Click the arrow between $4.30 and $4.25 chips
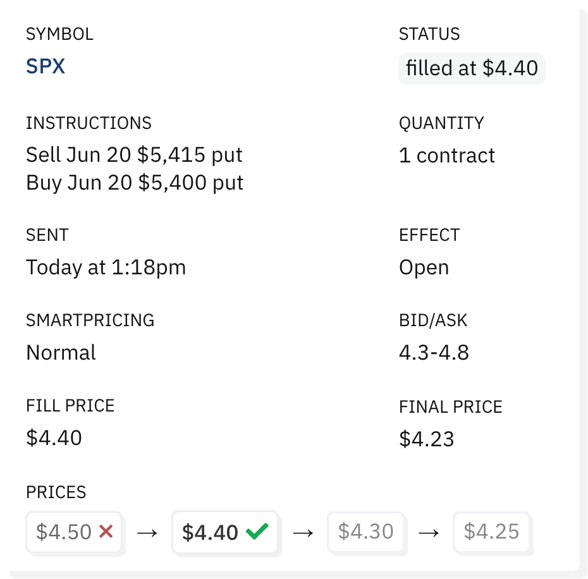 [x=429, y=533]
